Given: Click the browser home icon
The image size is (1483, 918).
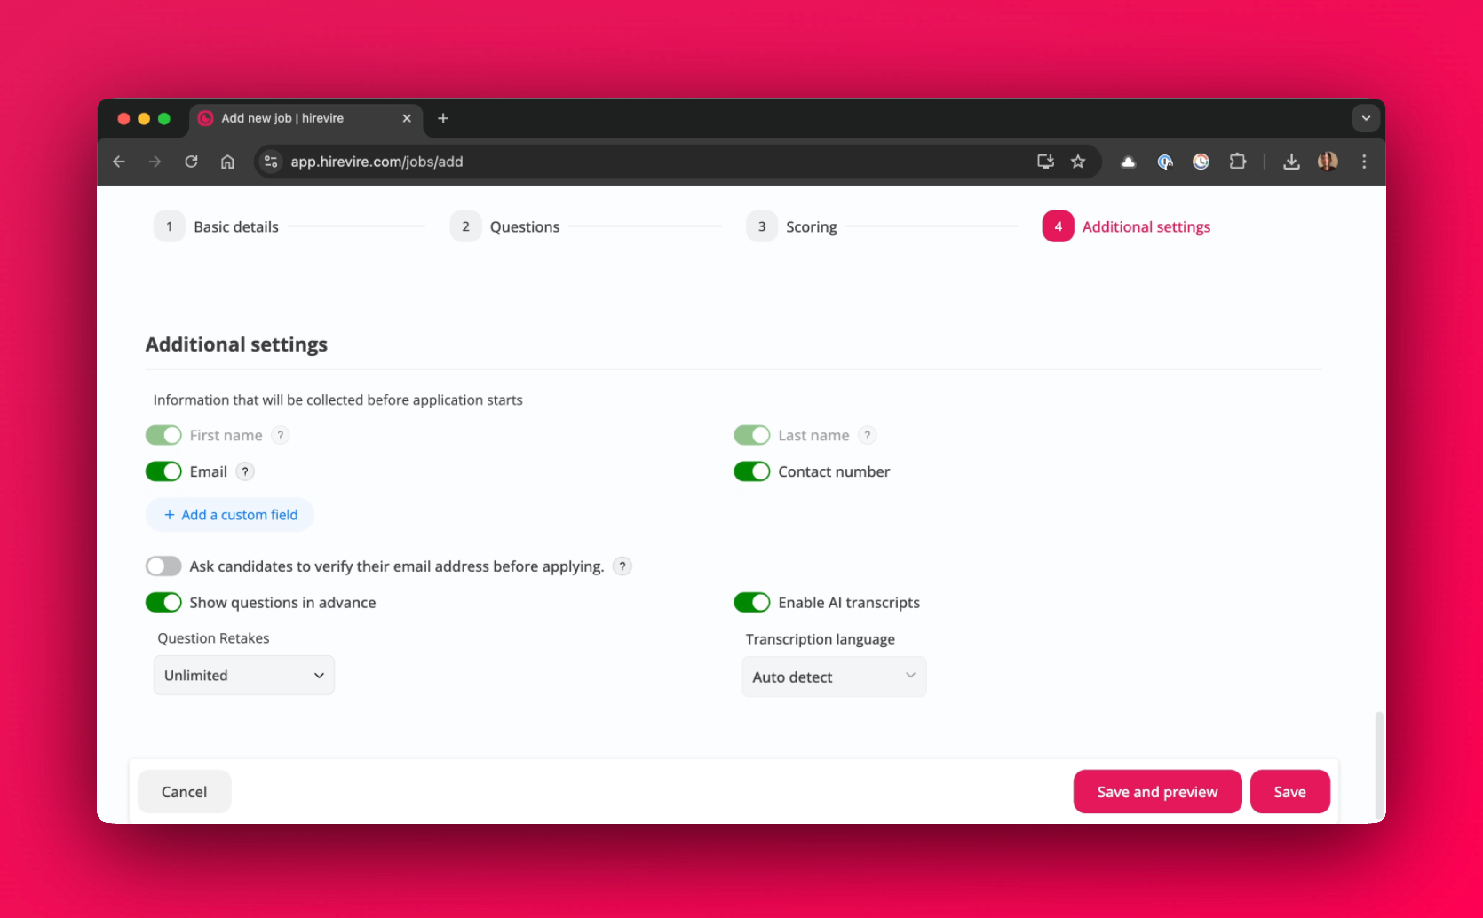Looking at the screenshot, I should (x=227, y=162).
